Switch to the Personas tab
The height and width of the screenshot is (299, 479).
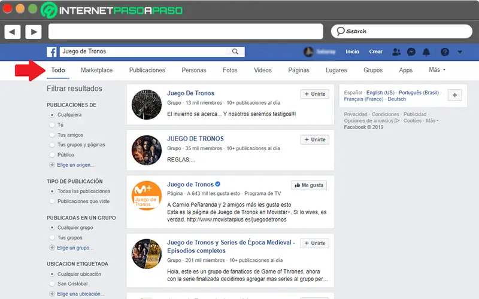tap(193, 70)
